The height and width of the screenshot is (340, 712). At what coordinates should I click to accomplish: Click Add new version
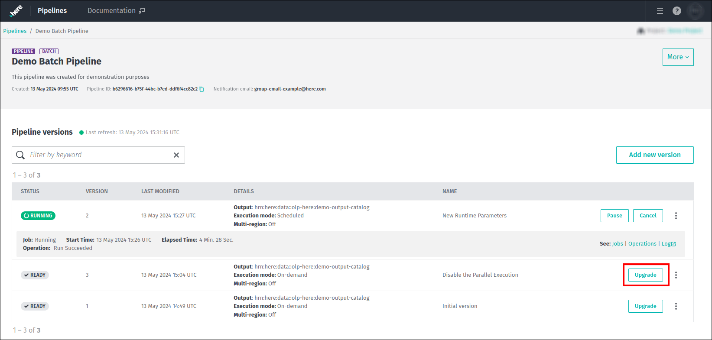[x=655, y=155]
